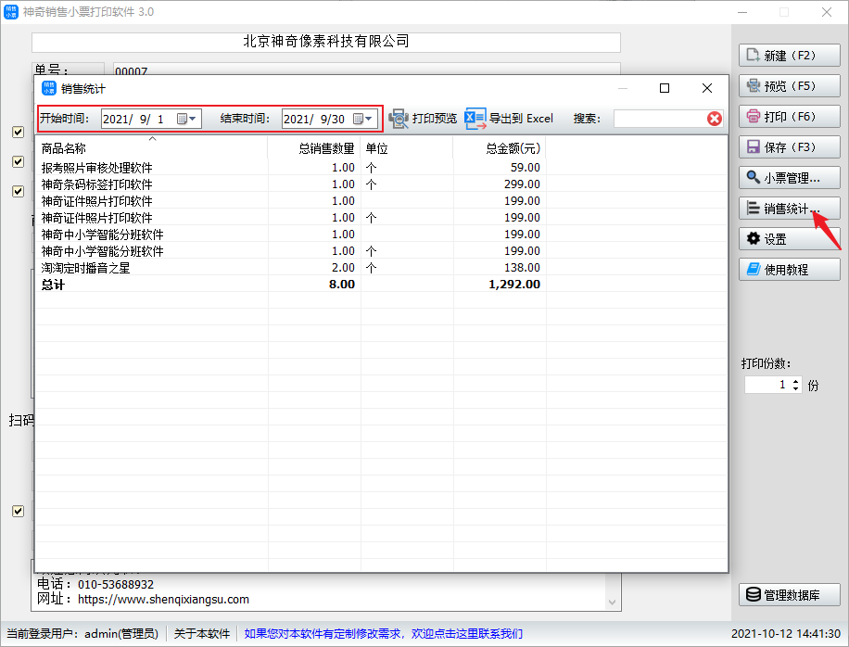849x647 pixels.
Task: Toggle the topmost checkbox on left edge
Action: click(18, 132)
